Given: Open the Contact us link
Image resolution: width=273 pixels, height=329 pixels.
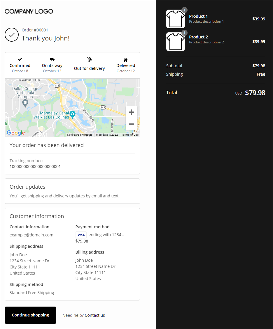Looking at the screenshot, I should [95, 315].
